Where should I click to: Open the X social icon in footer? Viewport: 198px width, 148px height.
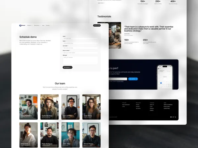[175, 117]
